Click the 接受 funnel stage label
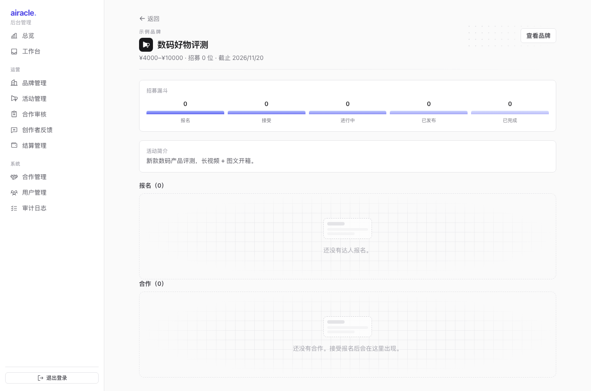The height and width of the screenshot is (391, 591). click(266, 120)
